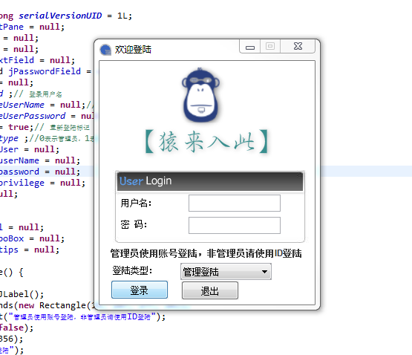Click the 密码 label text

coord(134,224)
